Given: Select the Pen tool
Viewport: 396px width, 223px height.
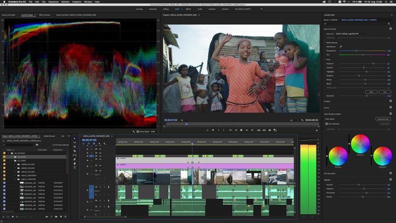Looking at the screenshot, I should pyautogui.click(x=74, y=159).
